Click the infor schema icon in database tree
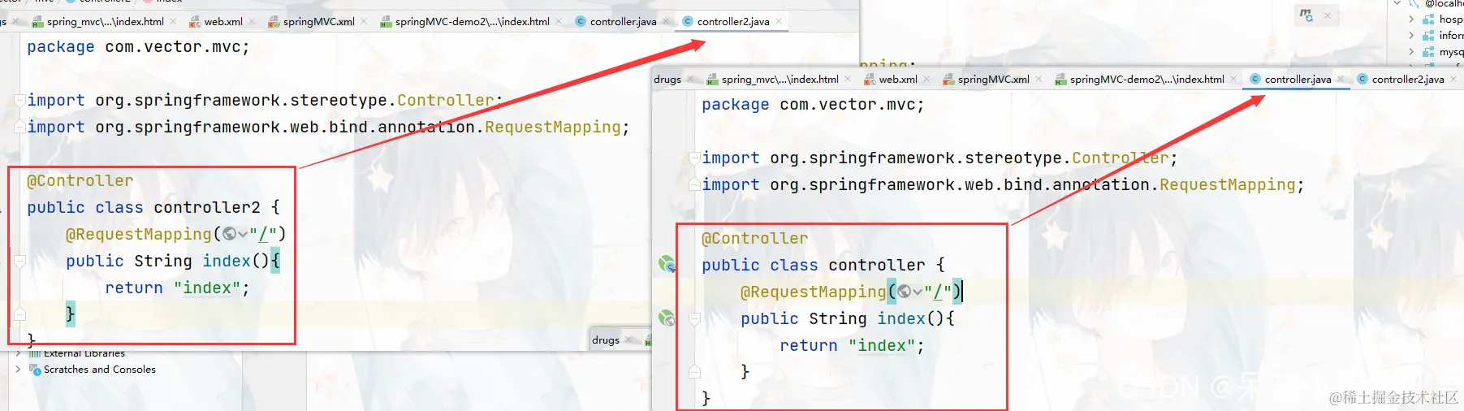Viewport: 1464px width, 411px height. click(1429, 36)
